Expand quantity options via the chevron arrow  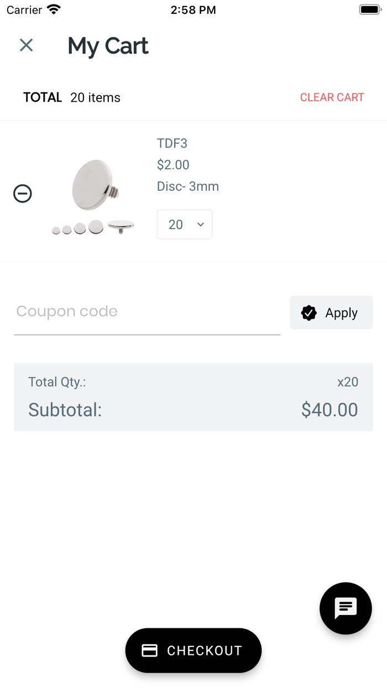[201, 224]
